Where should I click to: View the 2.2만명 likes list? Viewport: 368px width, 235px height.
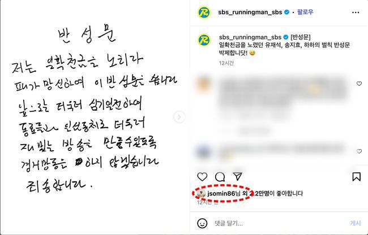(x=259, y=193)
